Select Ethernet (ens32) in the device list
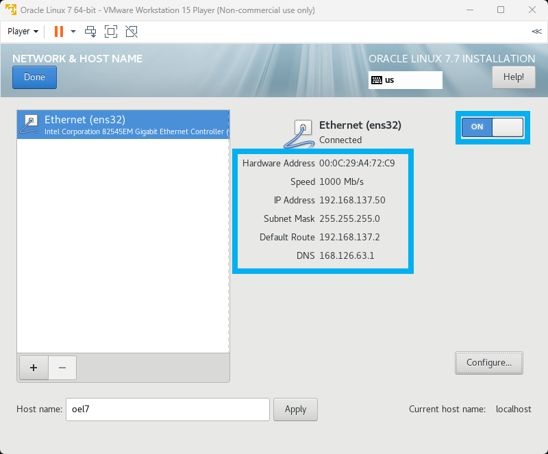Screen dimensions: 548x454 [123, 125]
